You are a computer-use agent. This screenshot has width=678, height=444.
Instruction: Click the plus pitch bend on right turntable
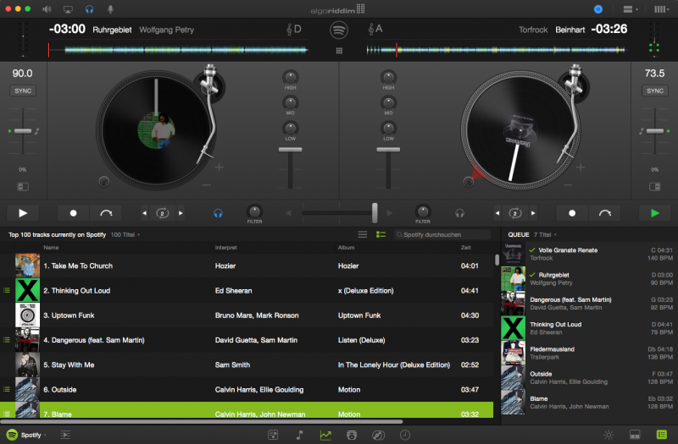pyautogui.click(x=581, y=167)
